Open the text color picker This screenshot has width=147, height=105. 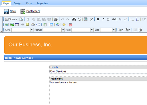pos(120,30)
